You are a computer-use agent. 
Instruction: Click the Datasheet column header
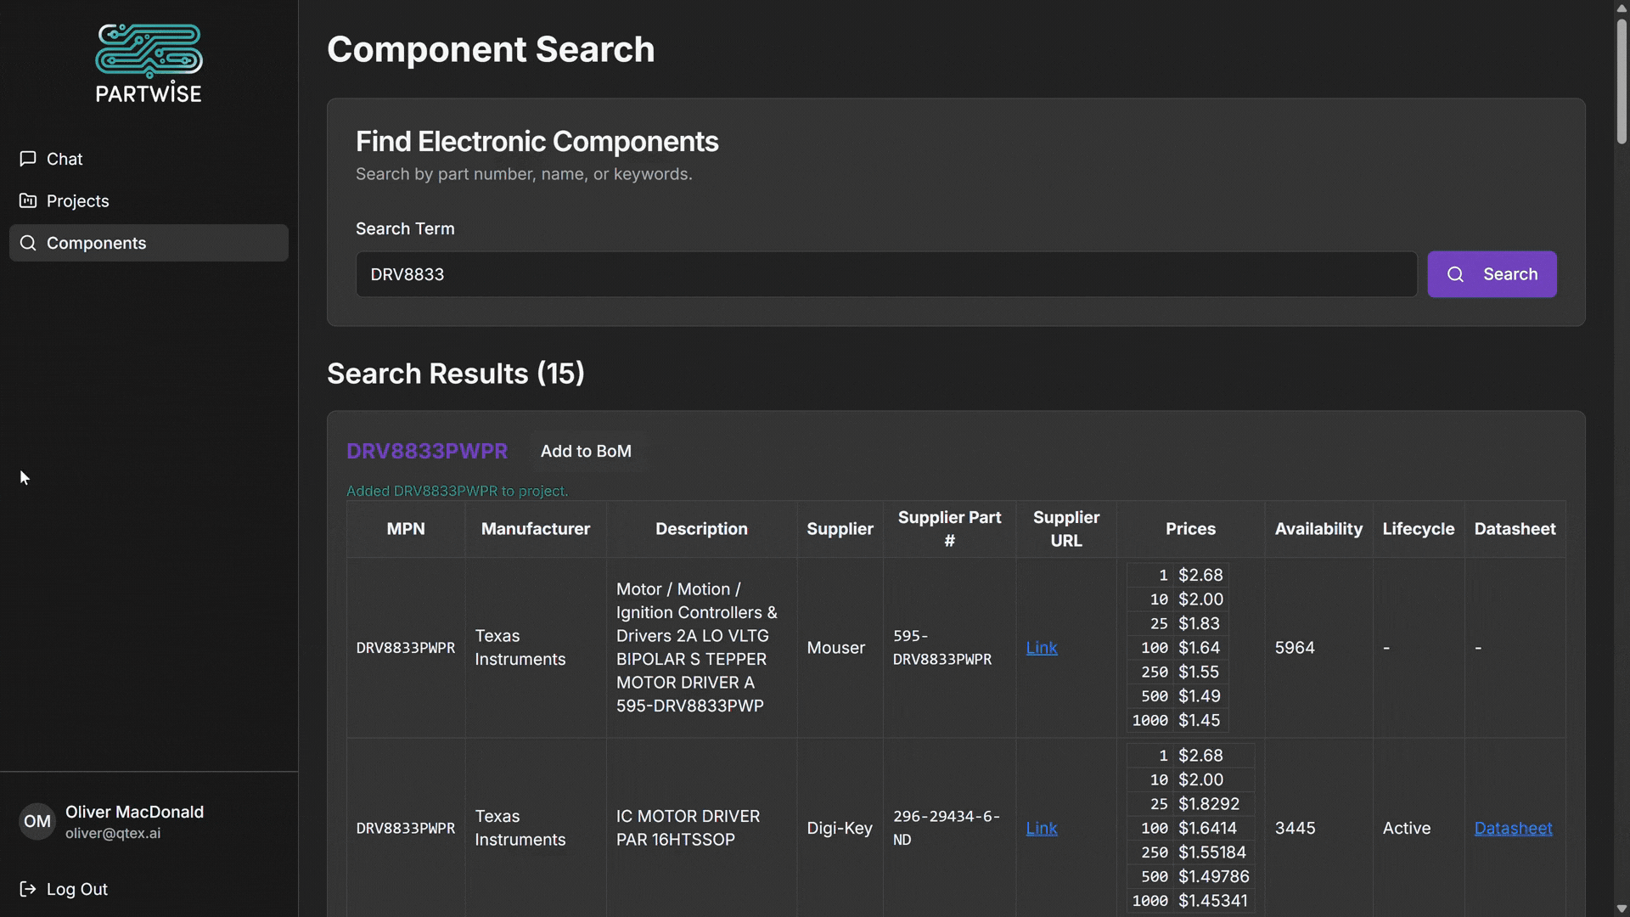tap(1515, 529)
